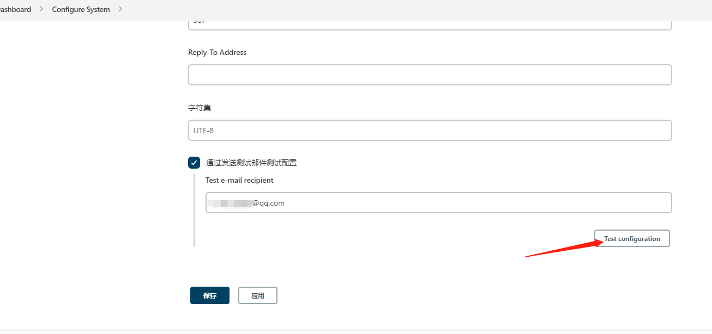Click the white checkmark icon
The width and height of the screenshot is (712, 334).
click(x=194, y=163)
